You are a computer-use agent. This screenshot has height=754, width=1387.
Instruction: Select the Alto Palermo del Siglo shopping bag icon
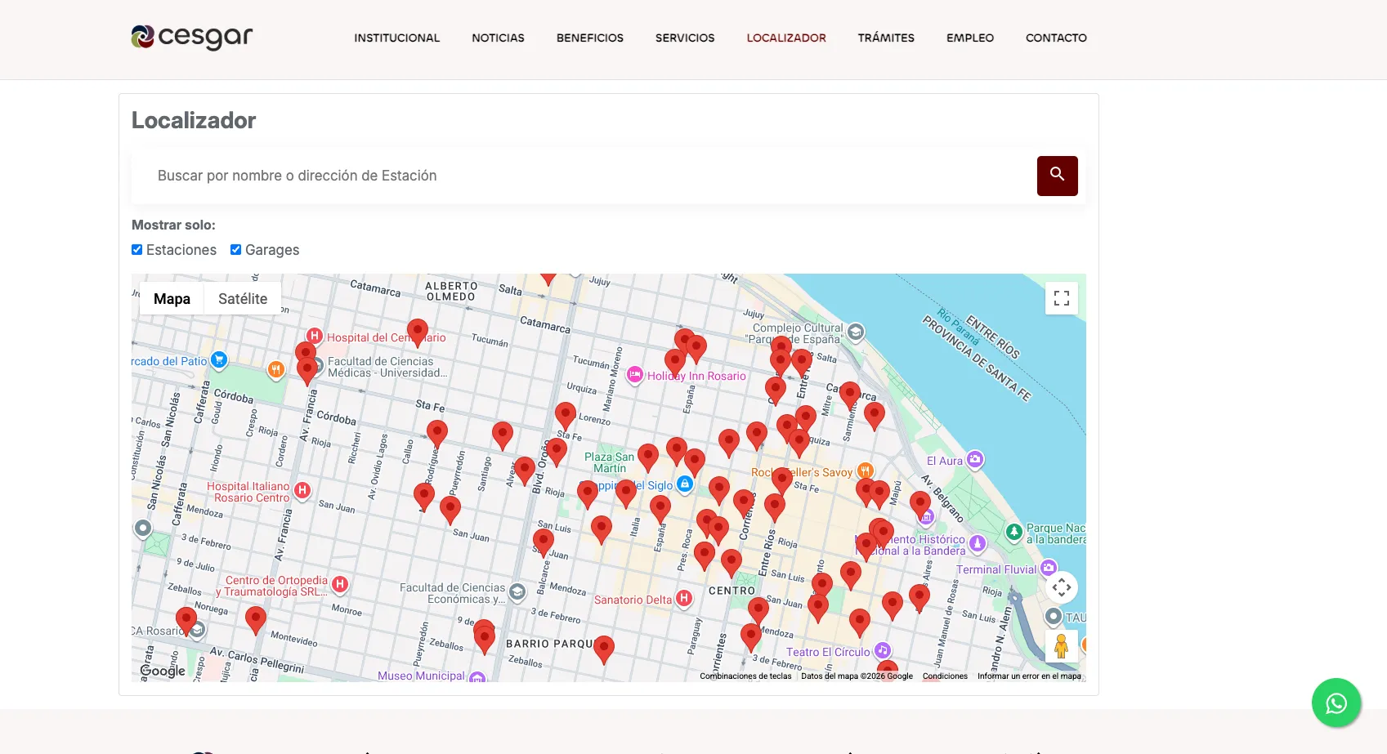click(x=685, y=484)
